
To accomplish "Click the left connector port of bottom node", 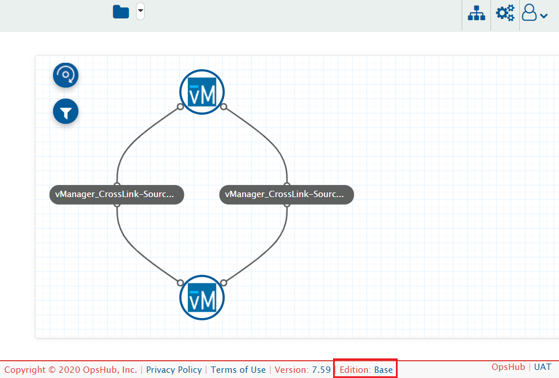I will (180, 283).
